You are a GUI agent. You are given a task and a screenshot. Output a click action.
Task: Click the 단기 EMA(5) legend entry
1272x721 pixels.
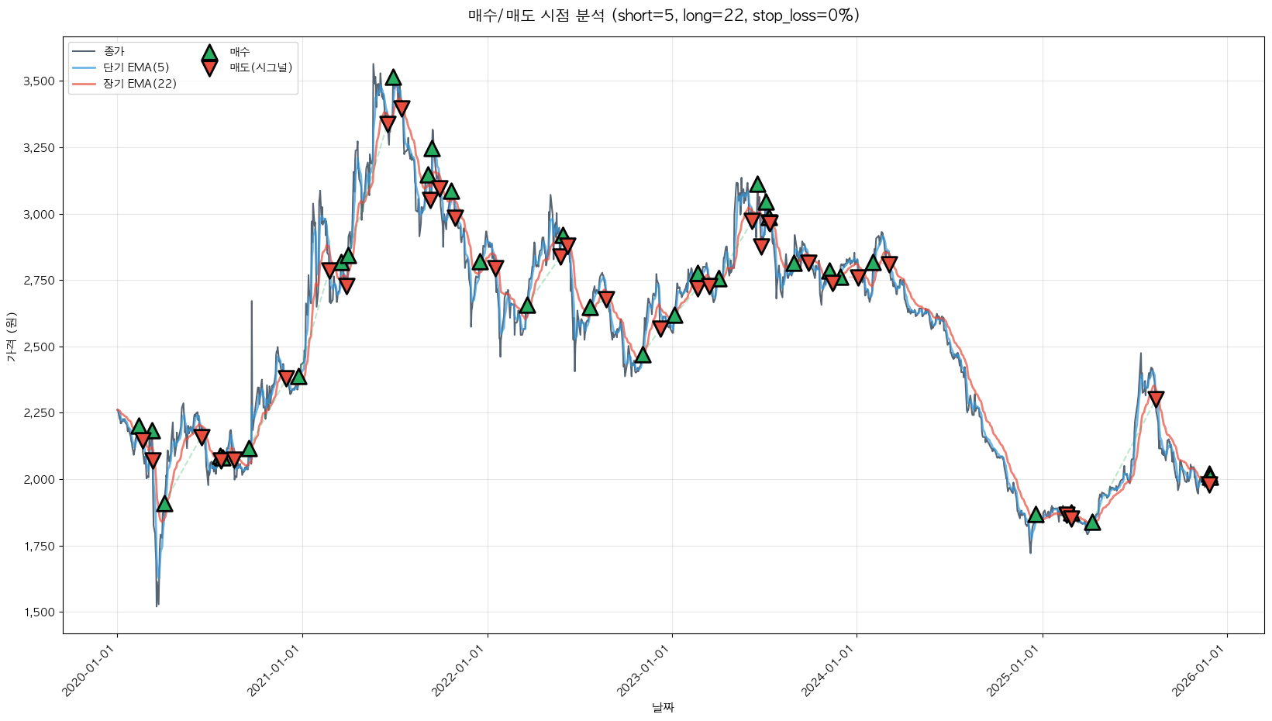click(136, 67)
